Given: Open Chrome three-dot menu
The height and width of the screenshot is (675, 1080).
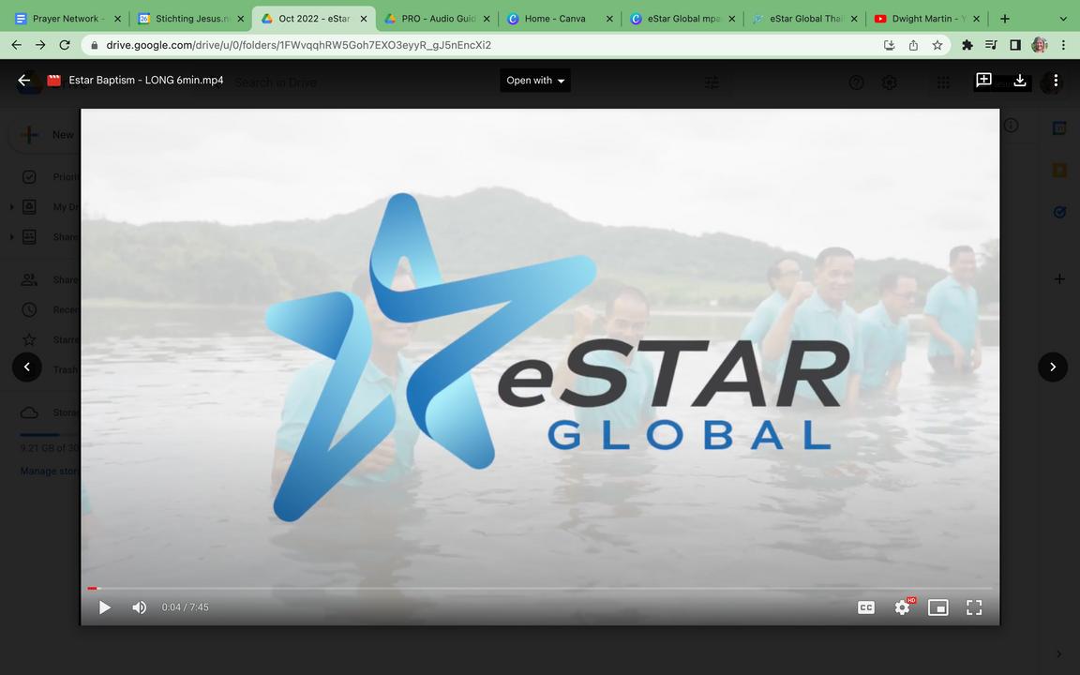Looking at the screenshot, I should coord(1063,45).
